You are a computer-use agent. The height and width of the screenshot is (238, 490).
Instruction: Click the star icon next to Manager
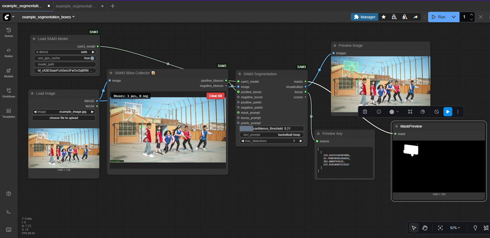[x=384, y=17]
